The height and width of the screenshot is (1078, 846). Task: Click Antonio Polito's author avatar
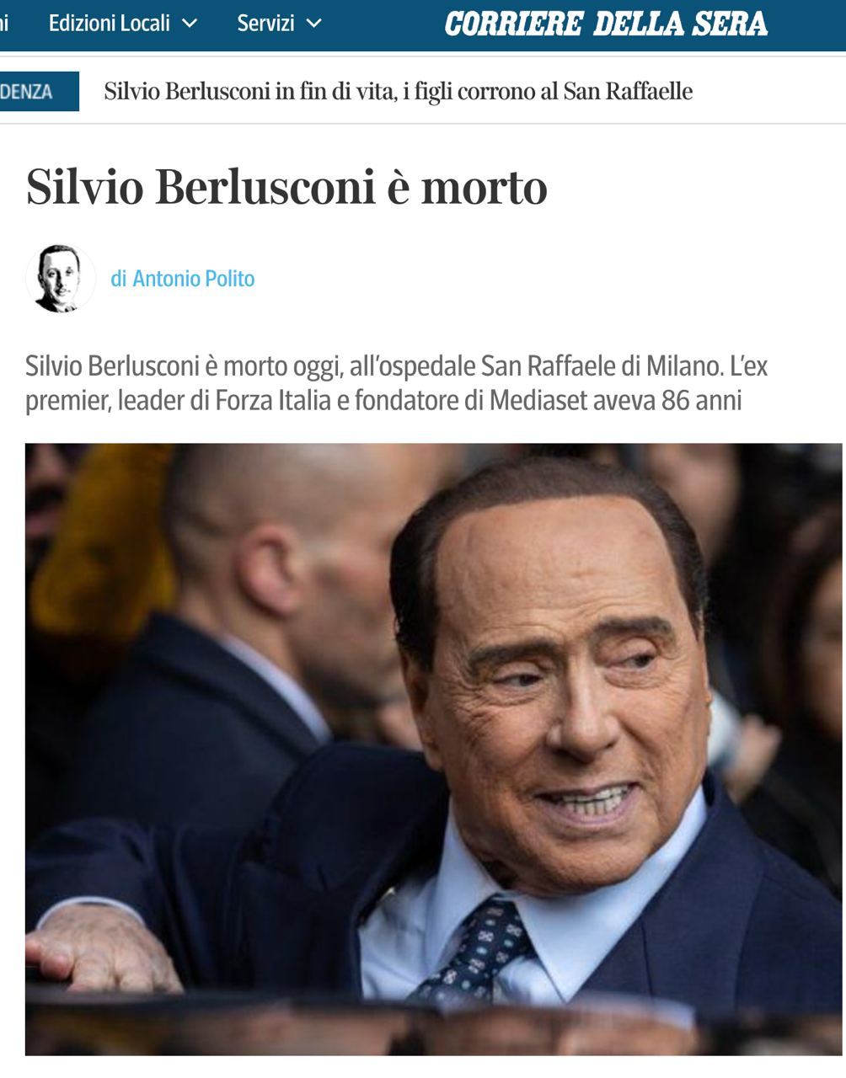60,278
